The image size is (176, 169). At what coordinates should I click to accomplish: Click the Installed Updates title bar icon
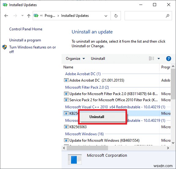pyautogui.click(x=5, y=5)
